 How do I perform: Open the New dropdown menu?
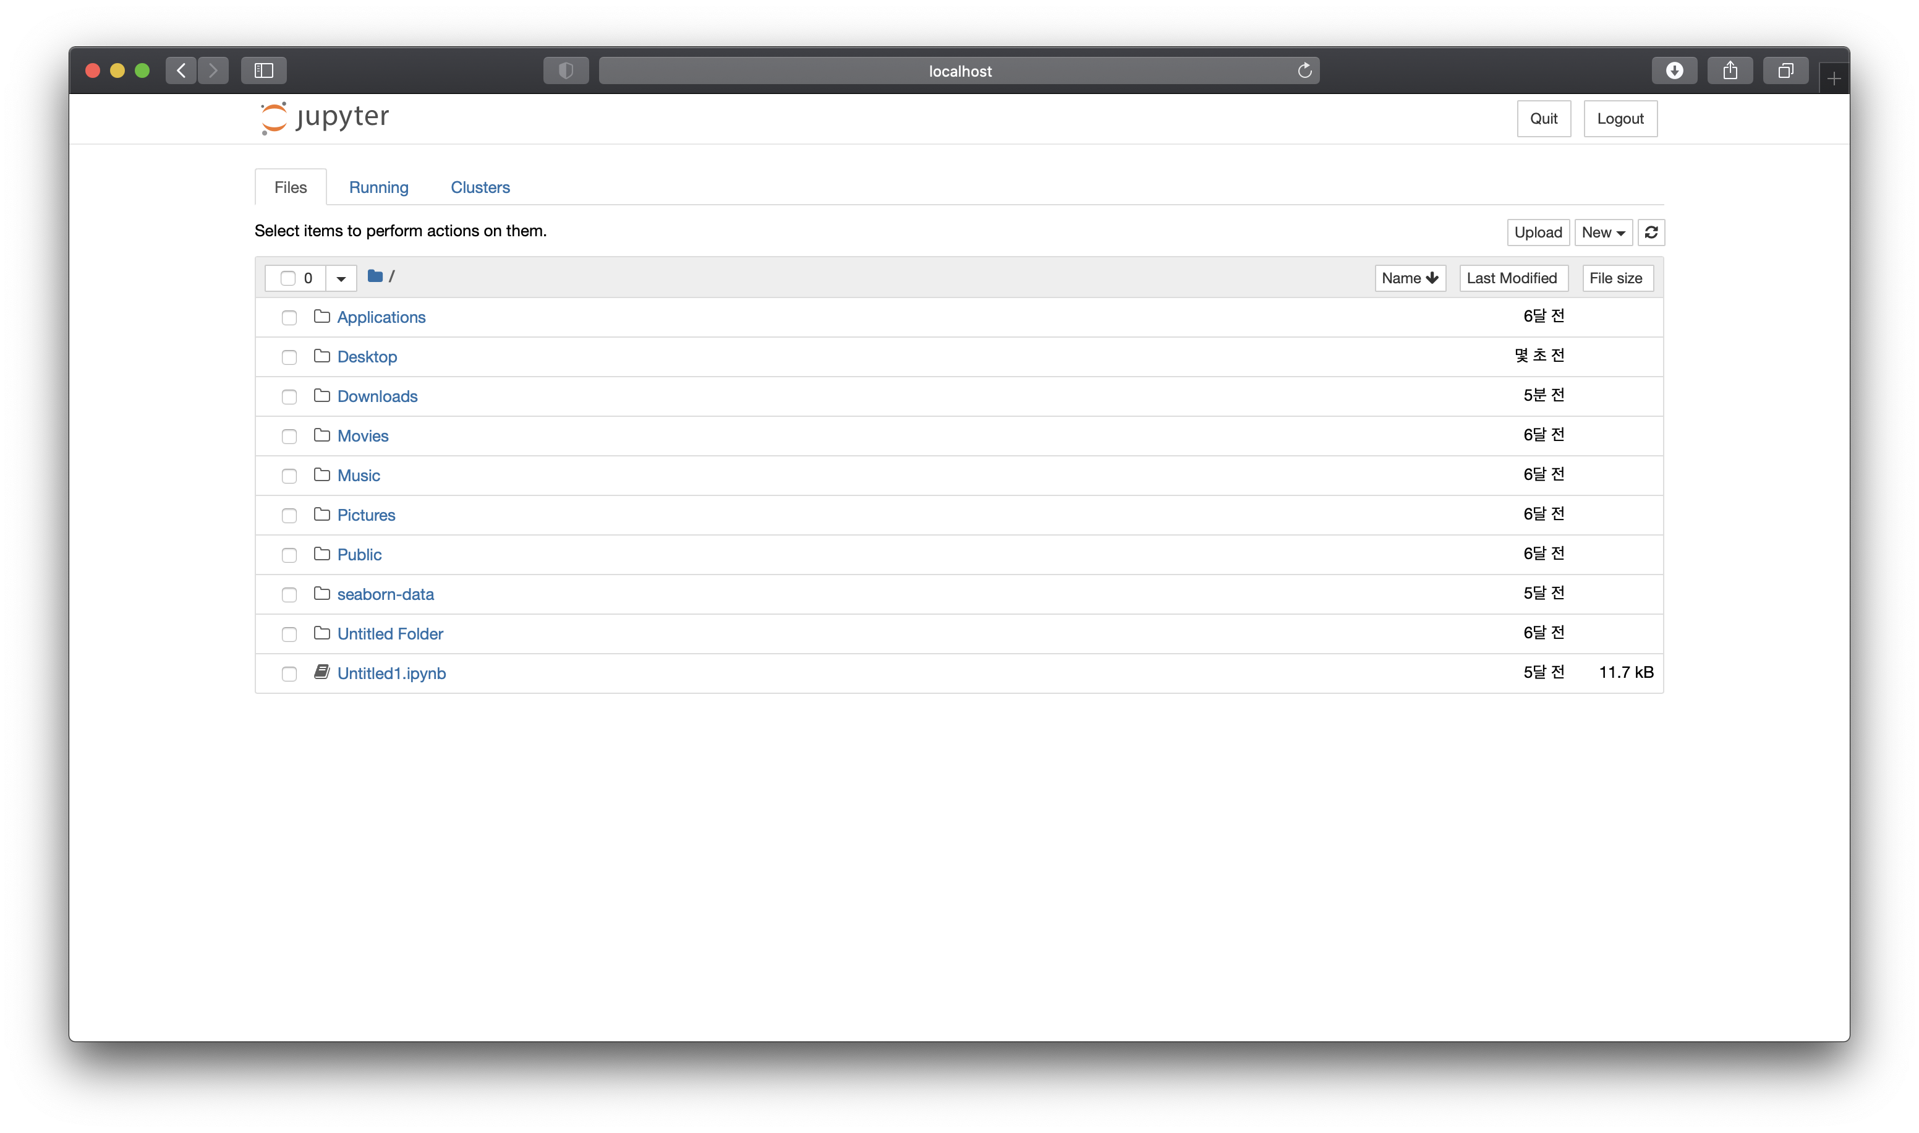coord(1602,232)
